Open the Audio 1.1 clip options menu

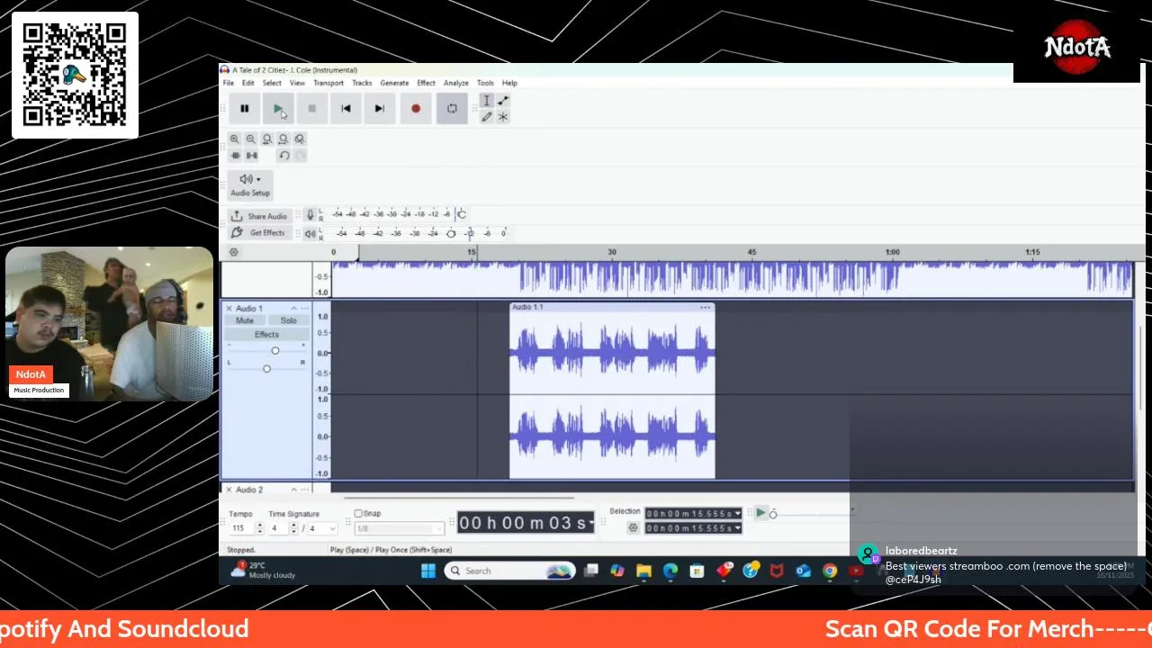705,307
